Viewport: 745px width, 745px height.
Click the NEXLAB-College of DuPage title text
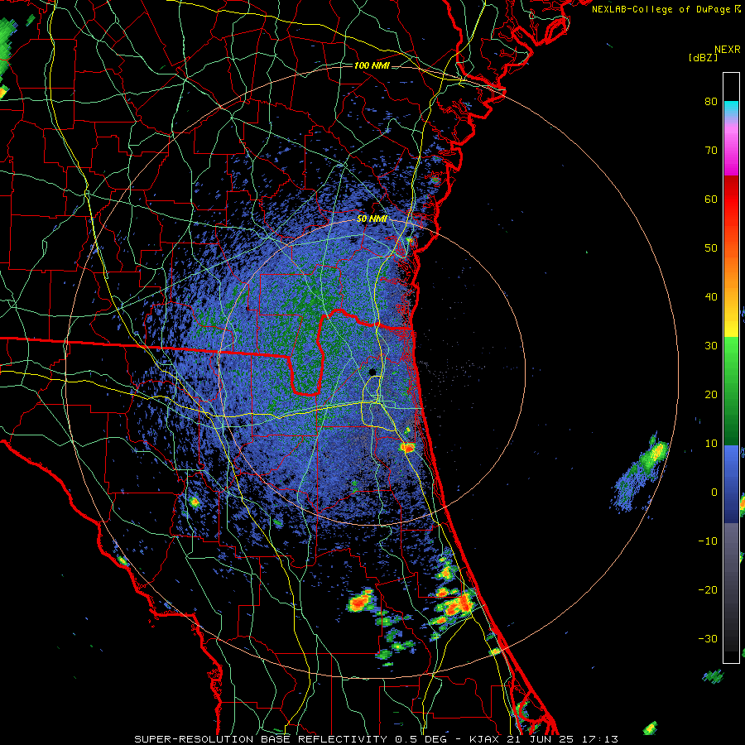pyautogui.click(x=661, y=9)
